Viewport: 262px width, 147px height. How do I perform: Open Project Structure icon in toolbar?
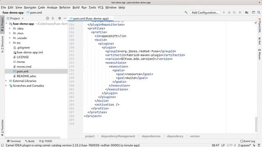click(x=246, y=13)
